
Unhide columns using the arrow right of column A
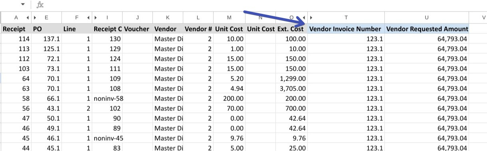[x=28, y=17]
